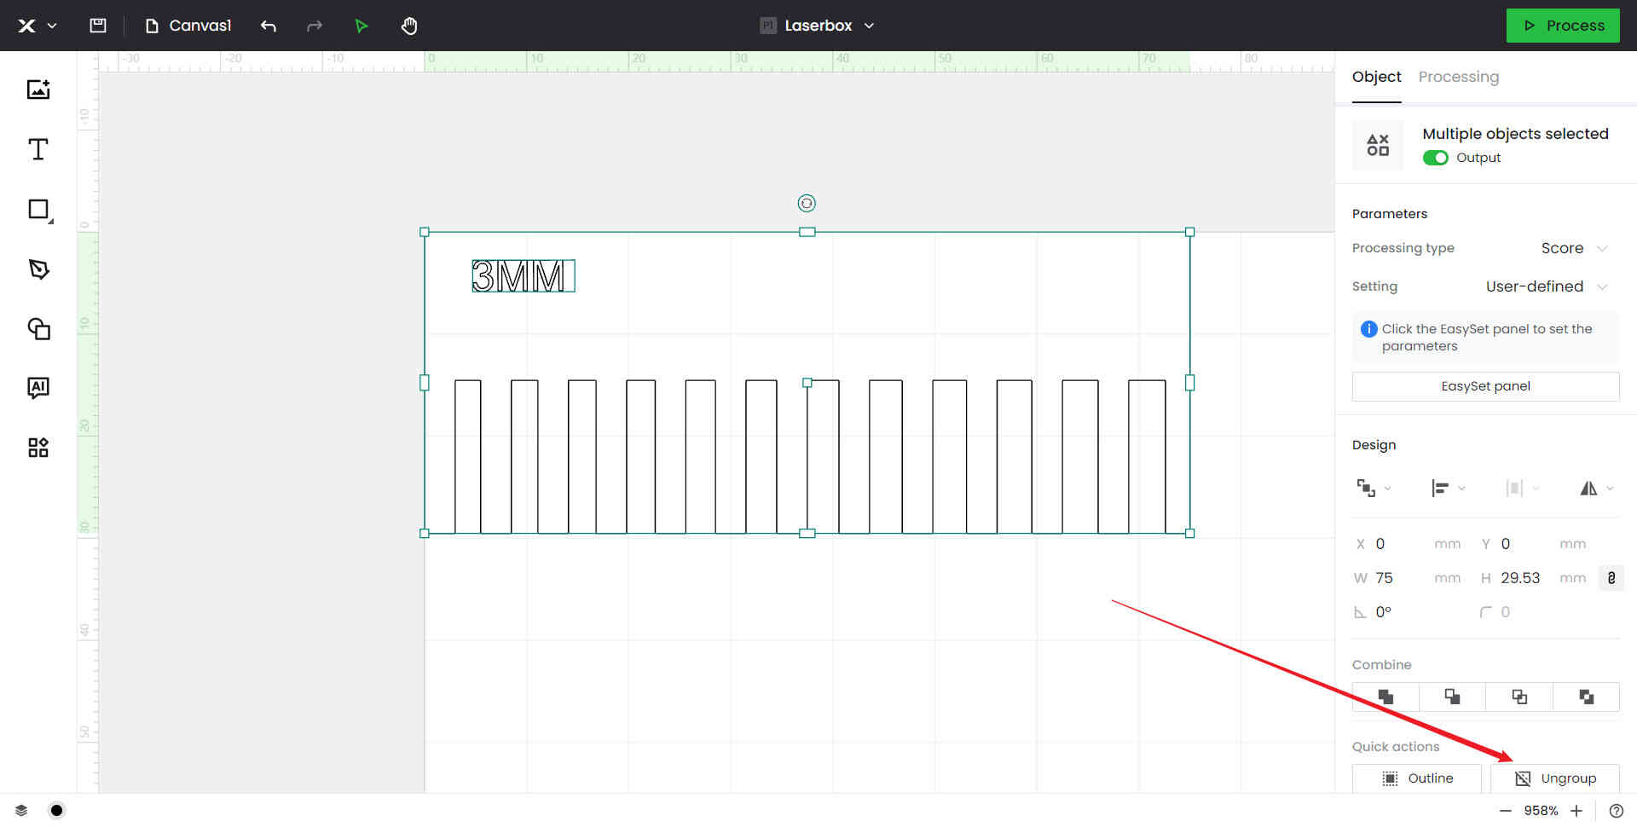Open the distribute objects dropdown

pos(1522,489)
